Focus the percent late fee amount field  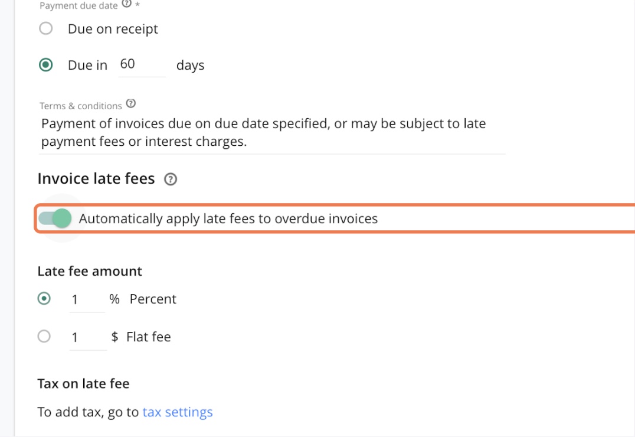pos(86,299)
